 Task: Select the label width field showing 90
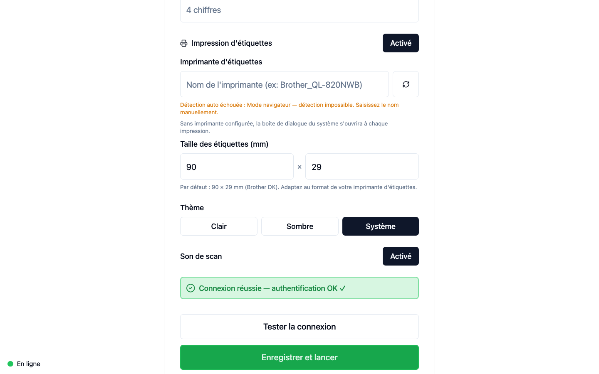point(237,166)
